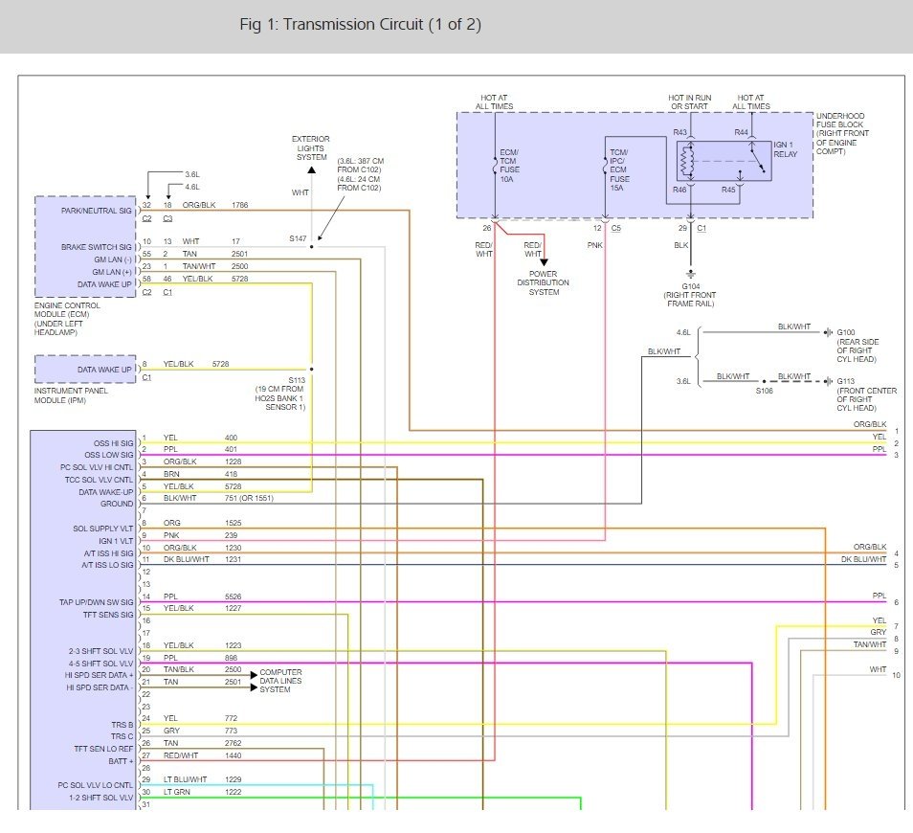This screenshot has width=913, height=833.
Task: Click the 'EXTERIOR LIGHTS SYSTEM' label
Action: coord(311,148)
